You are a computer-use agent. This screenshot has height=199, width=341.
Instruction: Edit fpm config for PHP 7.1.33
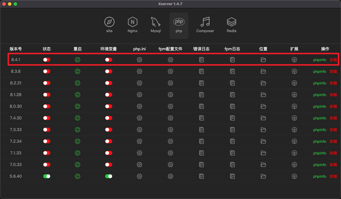point(170,153)
